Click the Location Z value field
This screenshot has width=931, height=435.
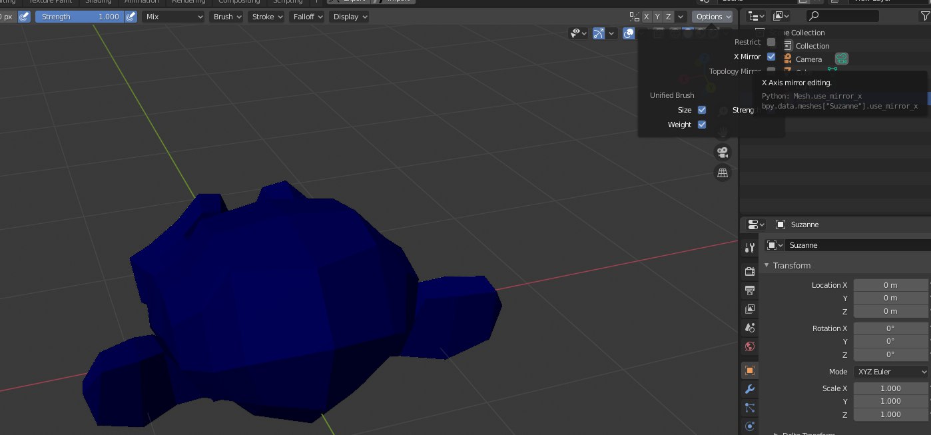[890, 311]
